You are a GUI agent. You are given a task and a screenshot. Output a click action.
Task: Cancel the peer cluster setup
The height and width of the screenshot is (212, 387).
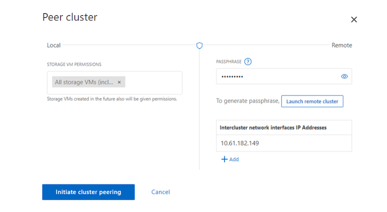click(160, 192)
